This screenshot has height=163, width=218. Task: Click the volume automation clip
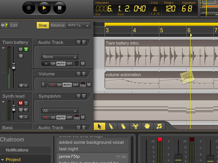132,80
